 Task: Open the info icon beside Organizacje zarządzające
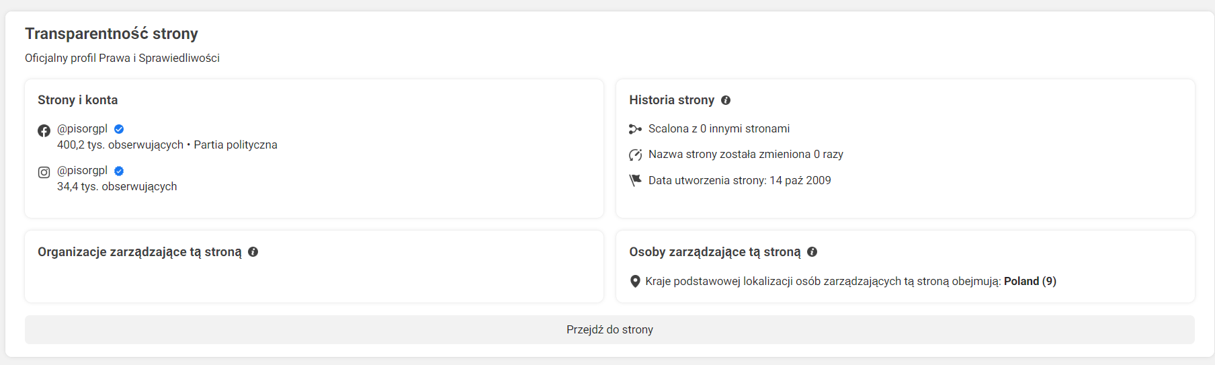pos(253,252)
